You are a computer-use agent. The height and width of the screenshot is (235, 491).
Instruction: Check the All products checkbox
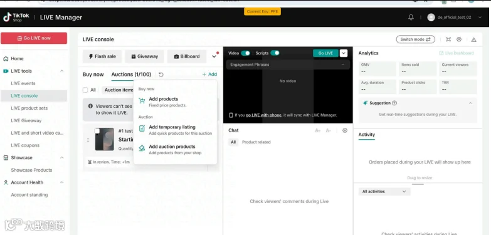coord(85,90)
